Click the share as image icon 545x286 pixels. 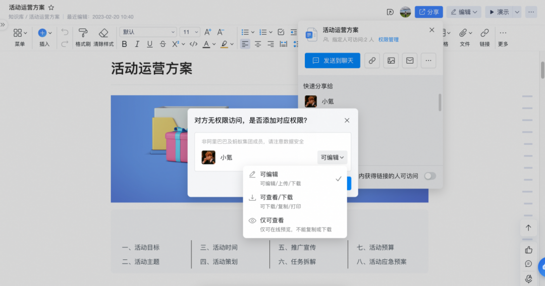(x=391, y=61)
